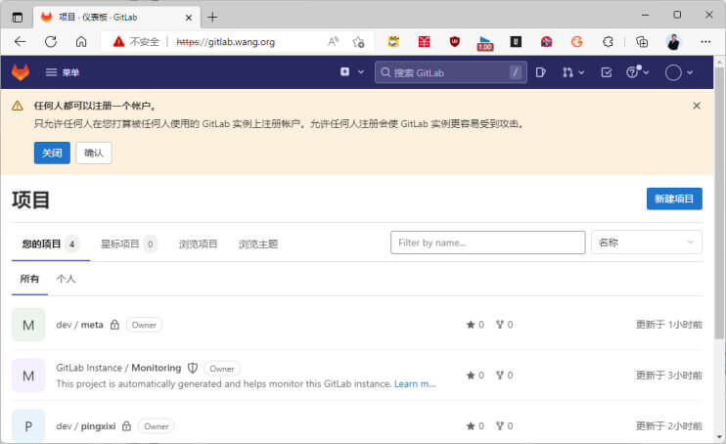
Task: Click the Monitoring project M avatar
Action: 28,376
